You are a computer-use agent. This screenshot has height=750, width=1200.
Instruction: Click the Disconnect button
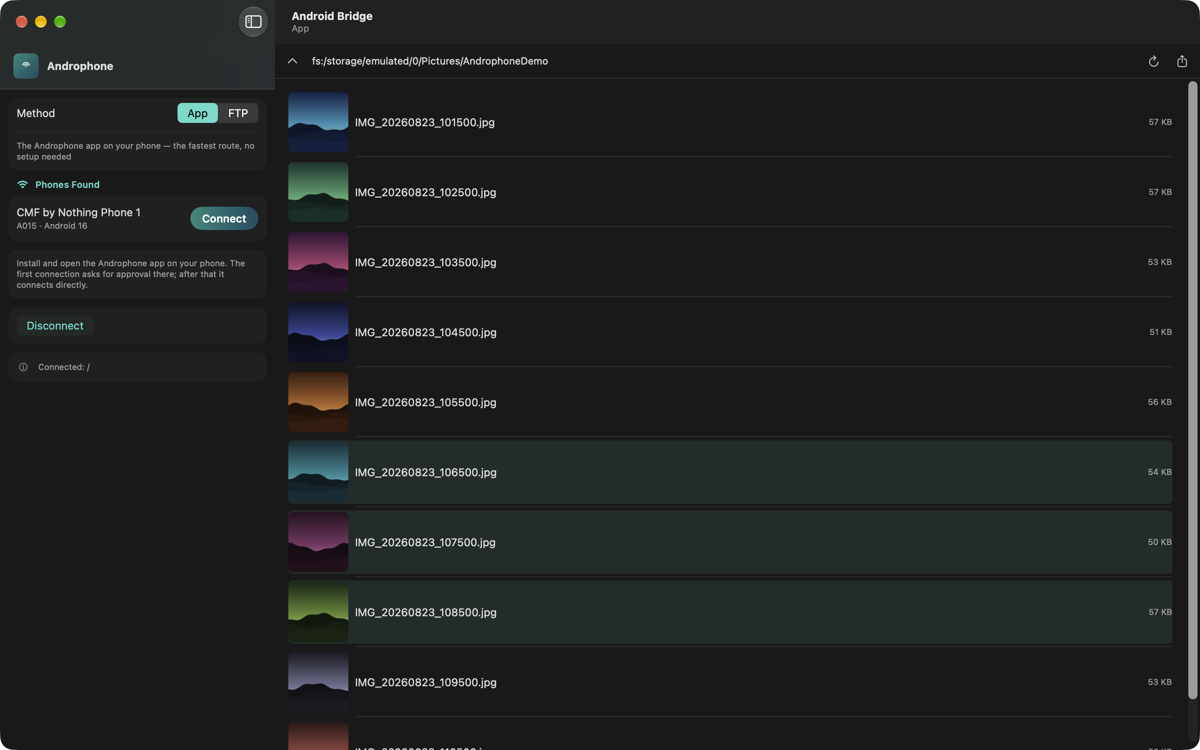coord(55,325)
